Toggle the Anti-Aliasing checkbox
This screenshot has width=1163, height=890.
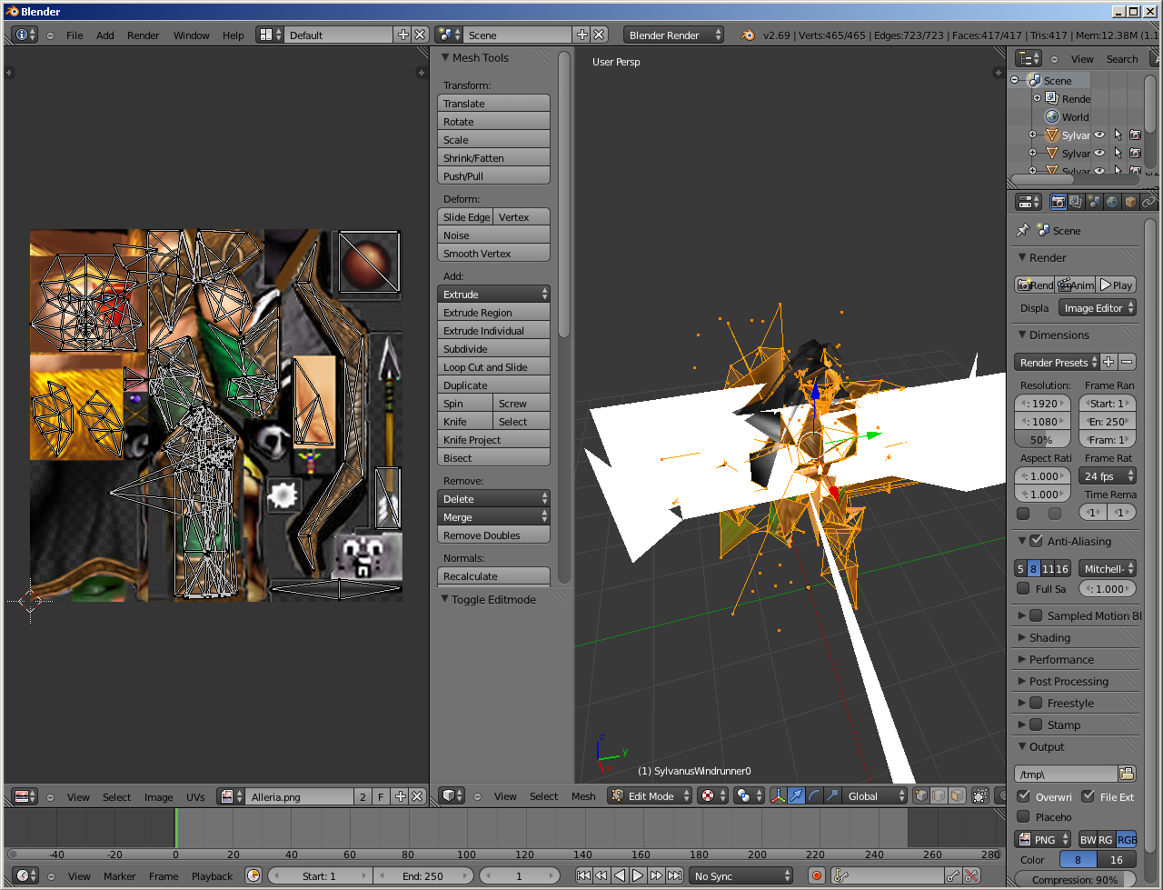pyautogui.click(x=1036, y=540)
